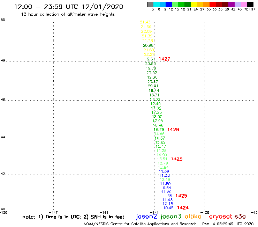Click the gray swatch in the color legend

click(150, 4)
